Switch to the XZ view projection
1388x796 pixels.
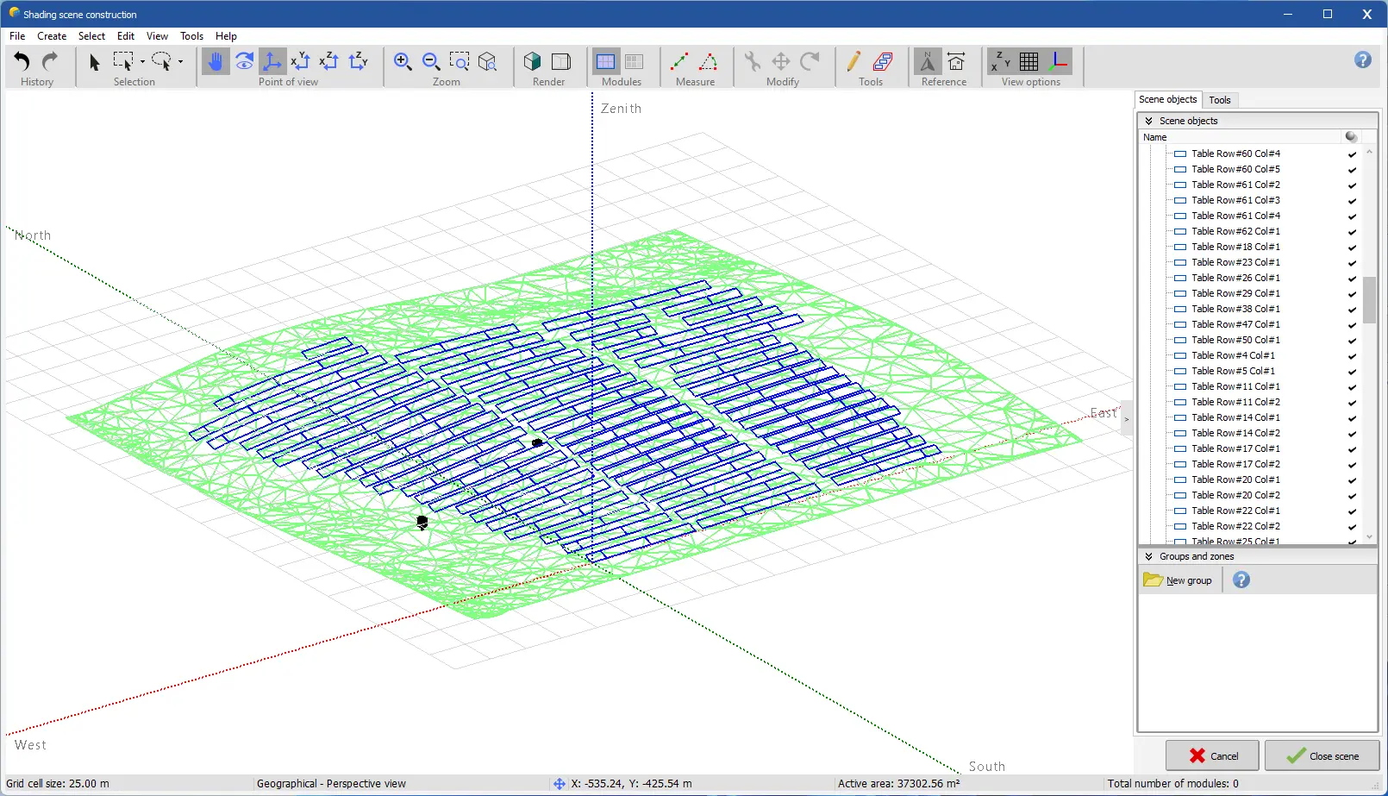tap(328, 61)
